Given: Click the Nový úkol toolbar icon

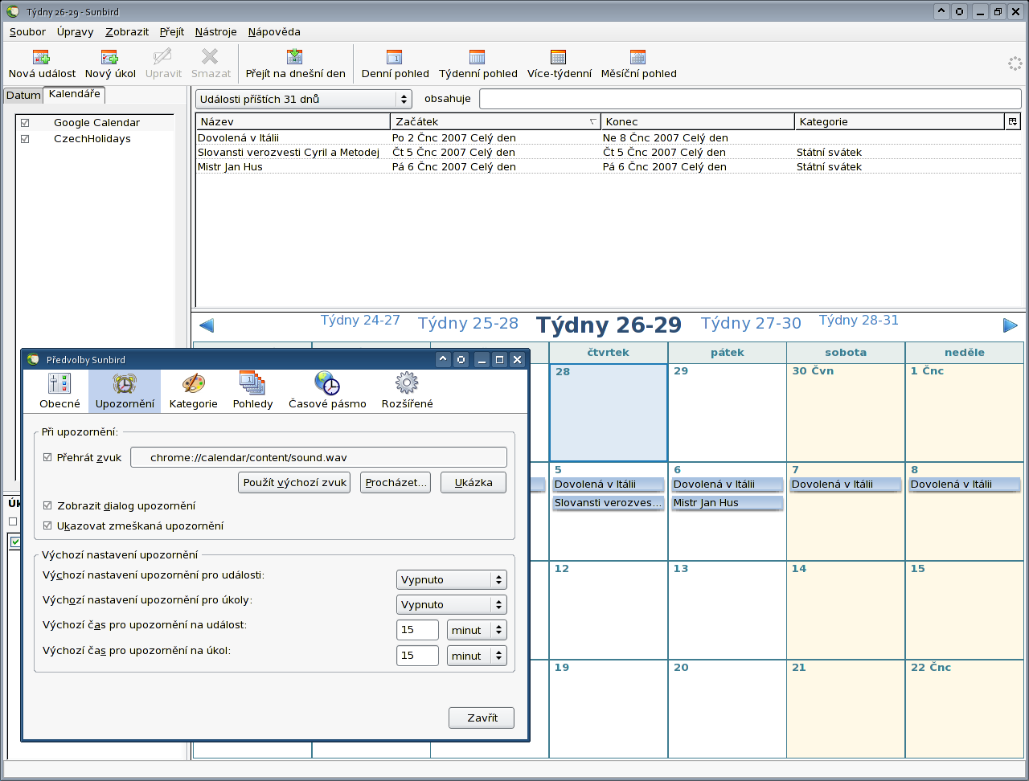Looking at the screenshot, I should tap(110, 57).
